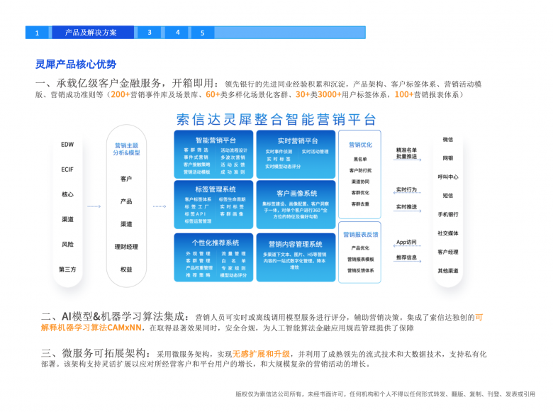Select the 实时营销平台 block
Viewport: 553px width, 412px height.
(296, 155)
